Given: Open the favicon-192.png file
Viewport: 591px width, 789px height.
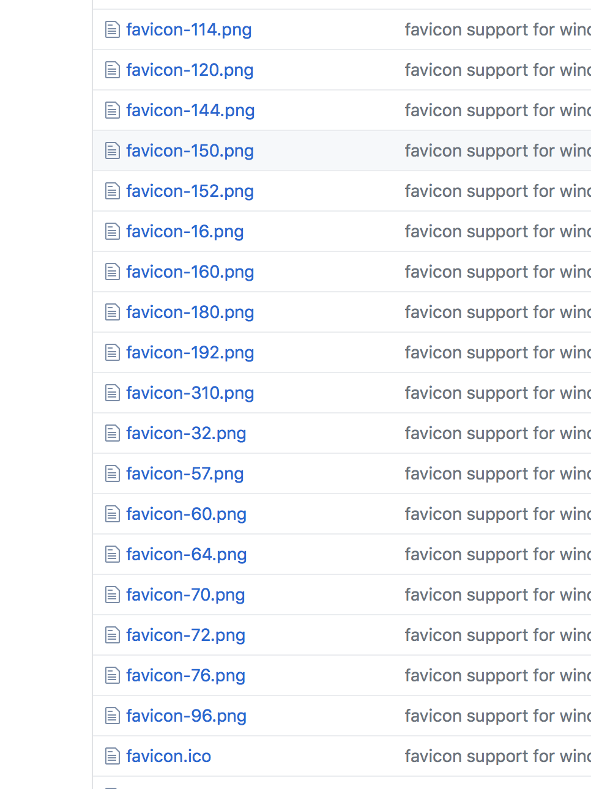Looking at the screenshot, I should pos(190,352).
